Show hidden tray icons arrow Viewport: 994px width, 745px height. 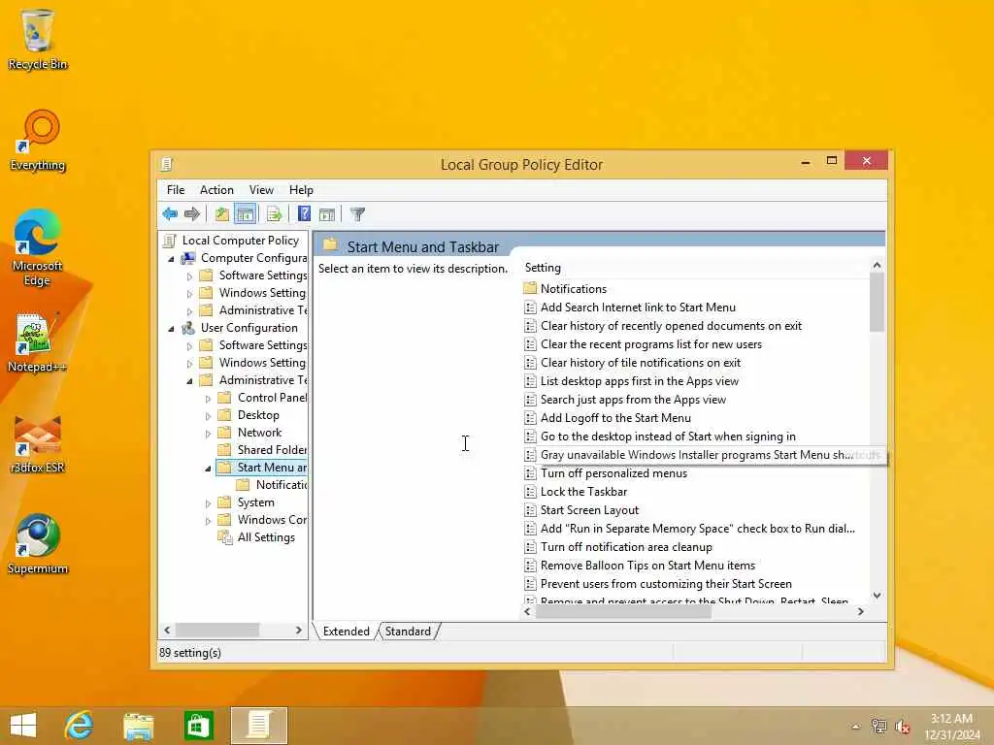coord(856,727)
